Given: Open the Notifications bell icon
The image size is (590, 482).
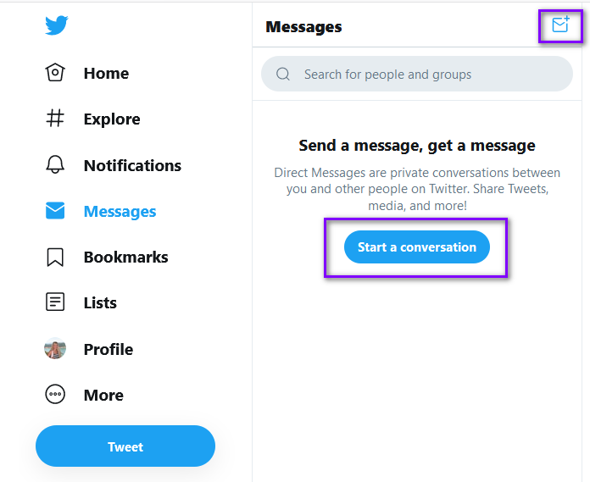Looking at the screenshot, I should (55, 164).
